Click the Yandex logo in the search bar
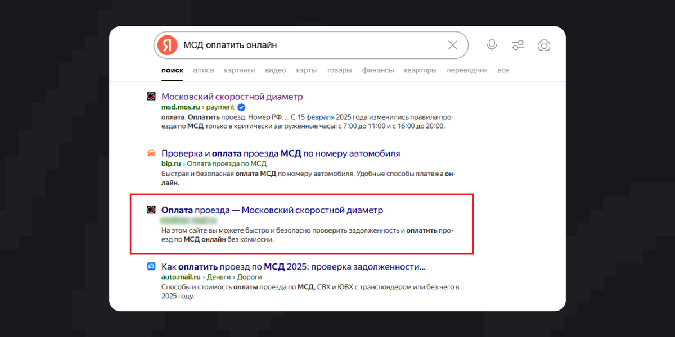The image size is (675, 337). pos(169,45)
